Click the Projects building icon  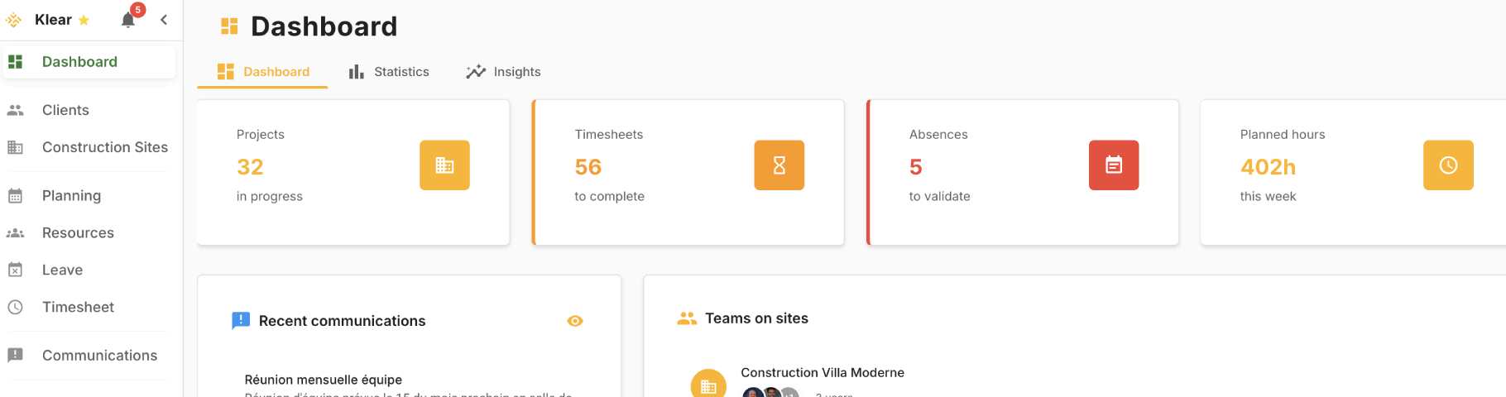point(444,165)
